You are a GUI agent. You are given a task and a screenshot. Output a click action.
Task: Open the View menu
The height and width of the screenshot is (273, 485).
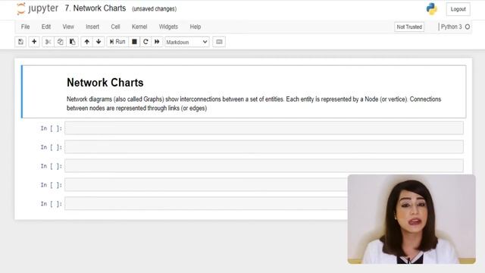point(68,27)
